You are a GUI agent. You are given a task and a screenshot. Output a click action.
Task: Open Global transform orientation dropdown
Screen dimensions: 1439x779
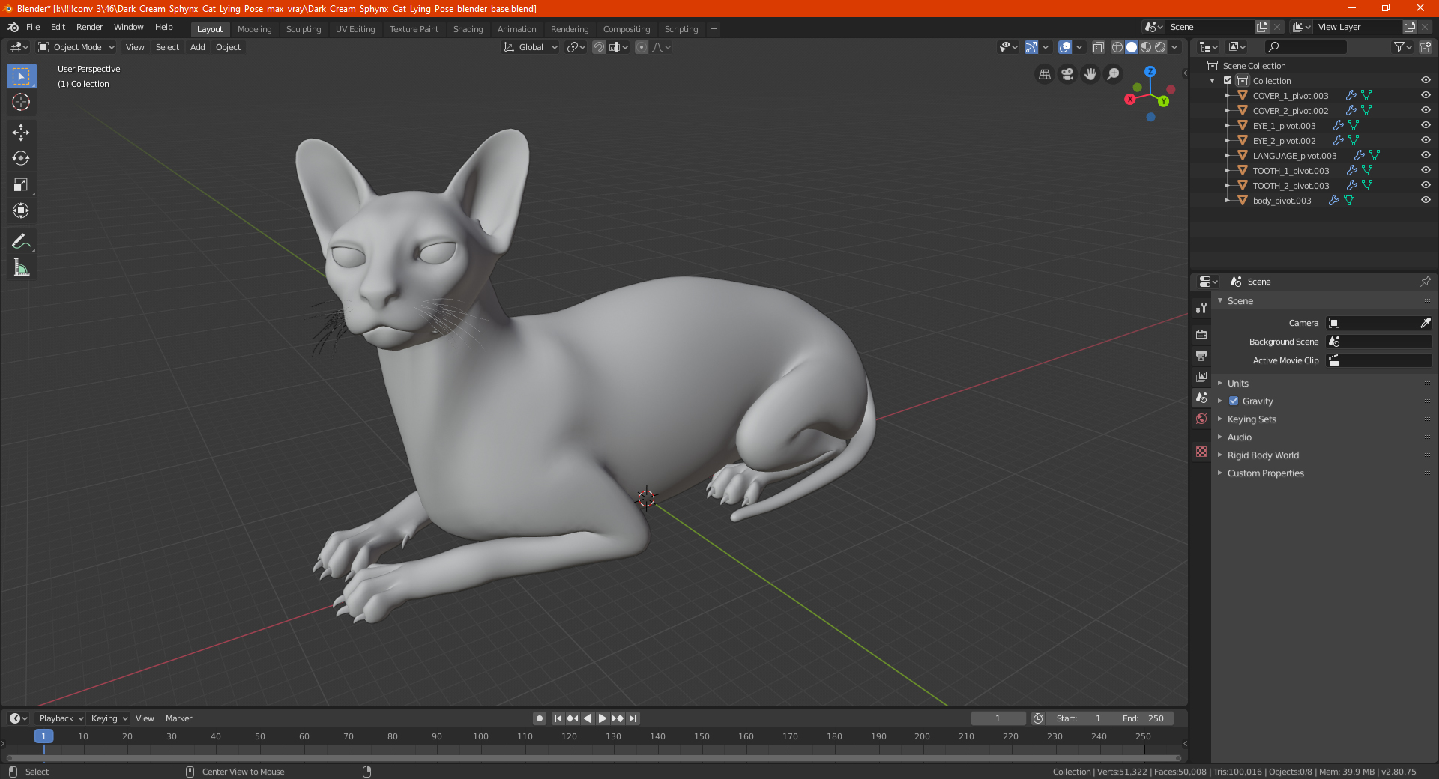click(531, 47)
